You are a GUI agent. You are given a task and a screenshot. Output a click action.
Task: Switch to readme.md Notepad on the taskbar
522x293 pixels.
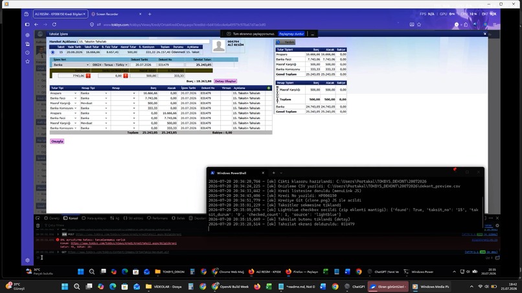(297, 287)
